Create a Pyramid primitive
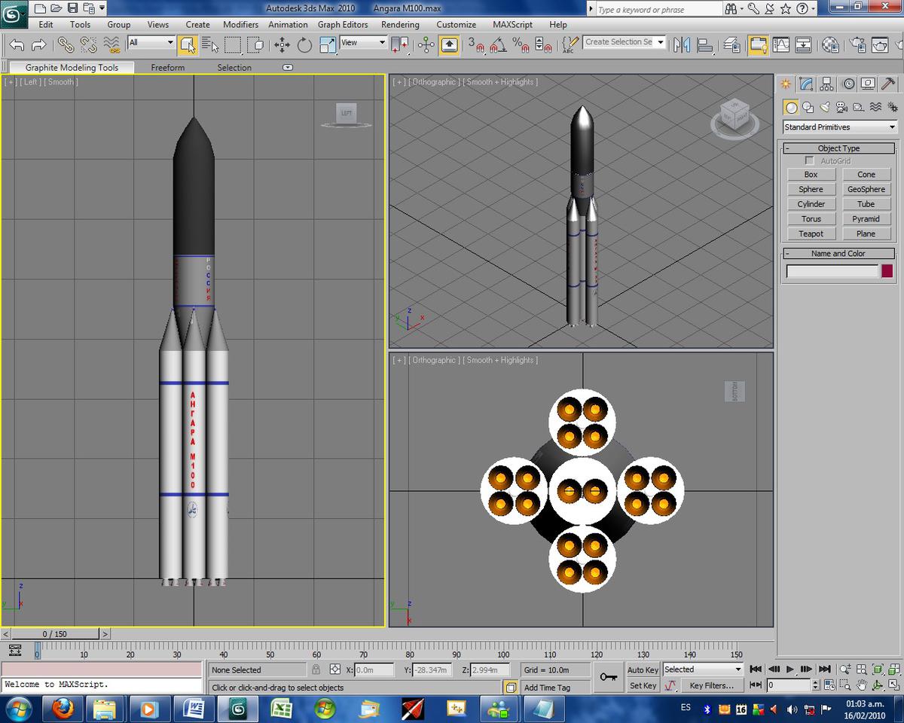This screenshot has width=904, height=723. pos(866,219)
